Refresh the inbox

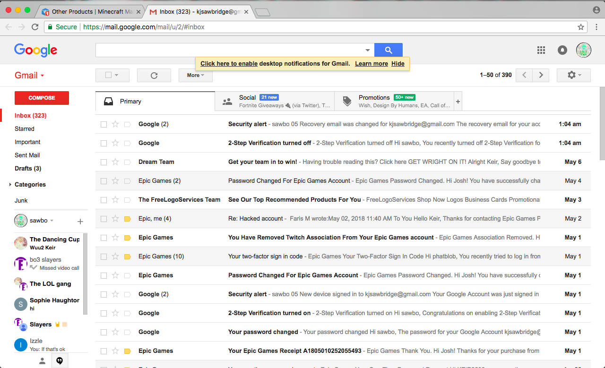click(x=154, y=75)
